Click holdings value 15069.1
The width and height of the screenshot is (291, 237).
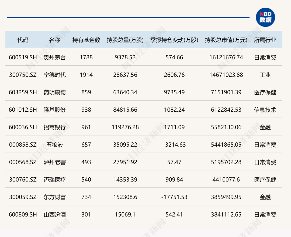125,215
